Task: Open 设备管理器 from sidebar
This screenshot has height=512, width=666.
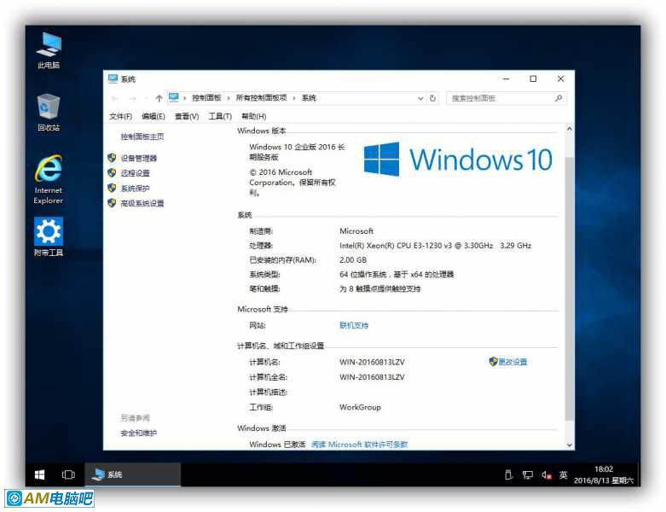Action: pos(138,158)
